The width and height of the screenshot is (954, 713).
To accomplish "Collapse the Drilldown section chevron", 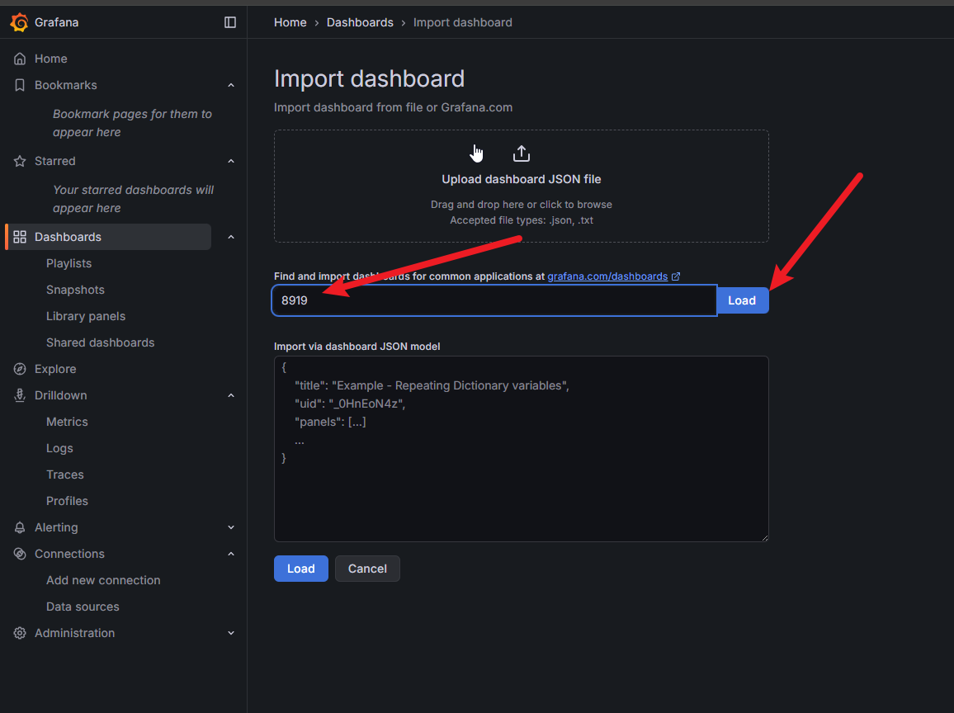I will [x=230, y=395].
